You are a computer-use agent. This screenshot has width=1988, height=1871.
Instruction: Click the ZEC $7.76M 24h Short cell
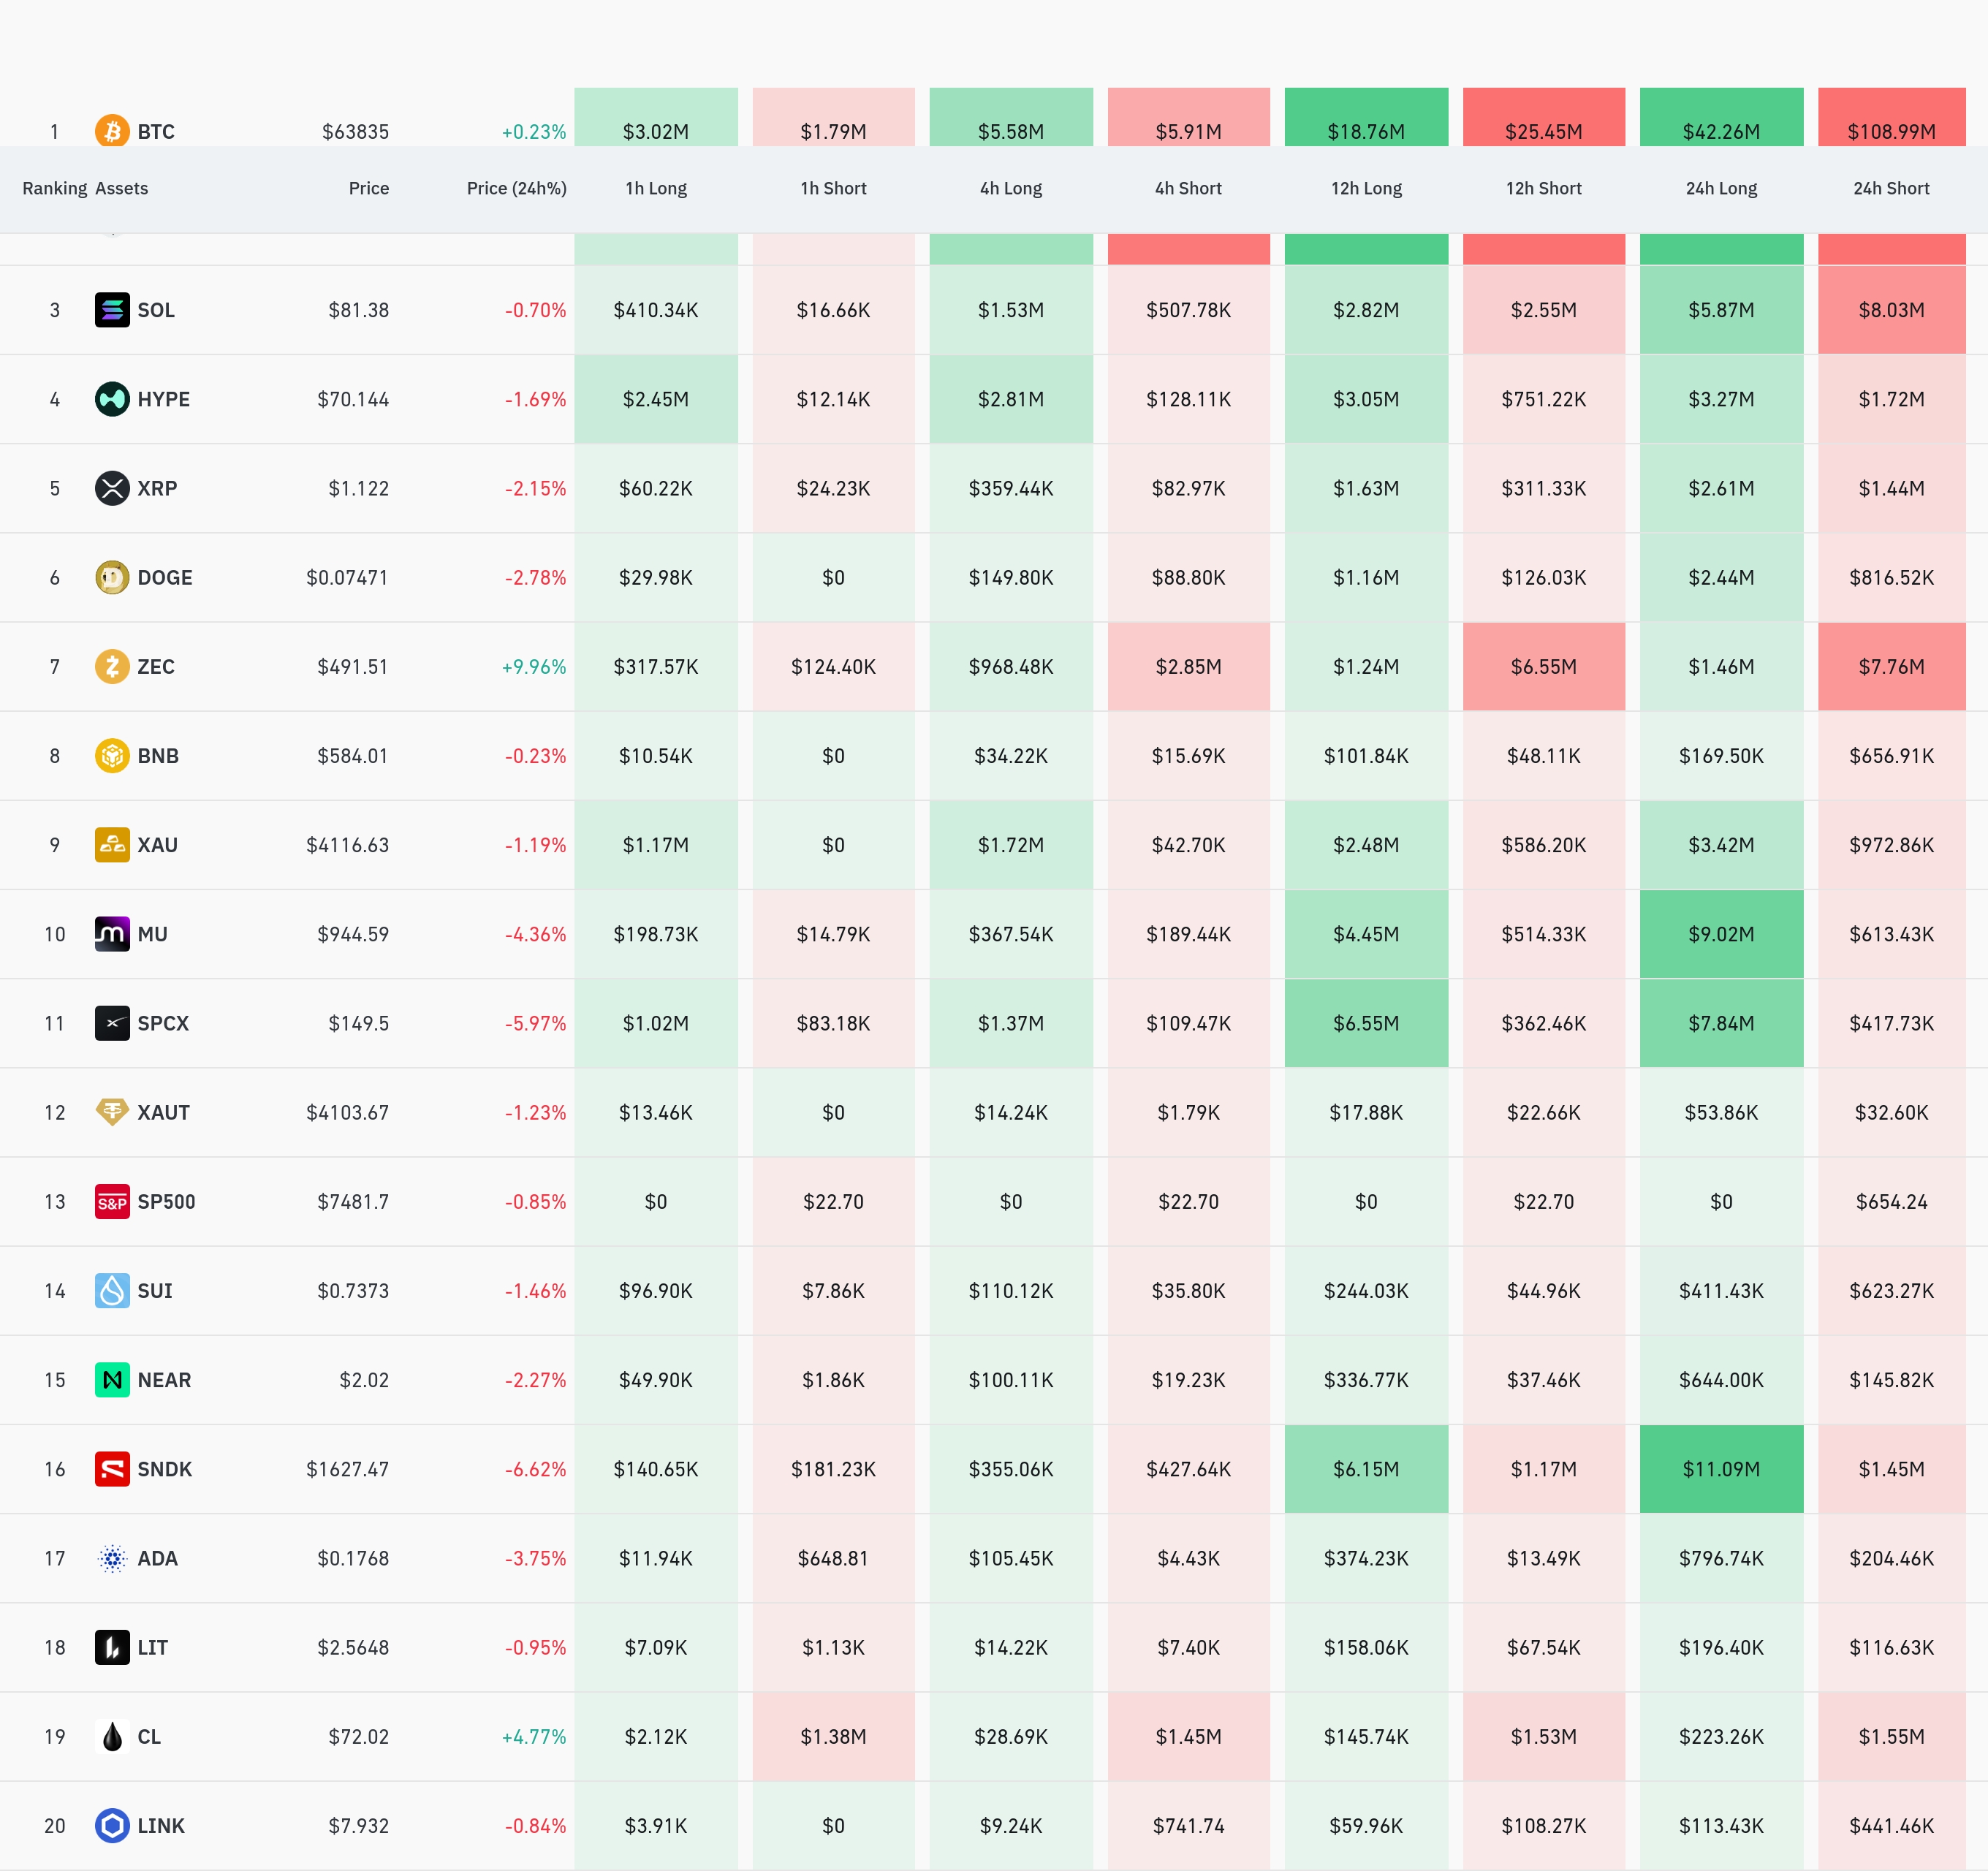pyautogui.click(x=1891, y=666)
